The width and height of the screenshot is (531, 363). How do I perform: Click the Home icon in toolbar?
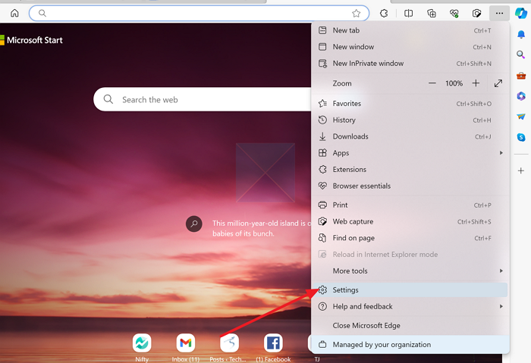14,13
